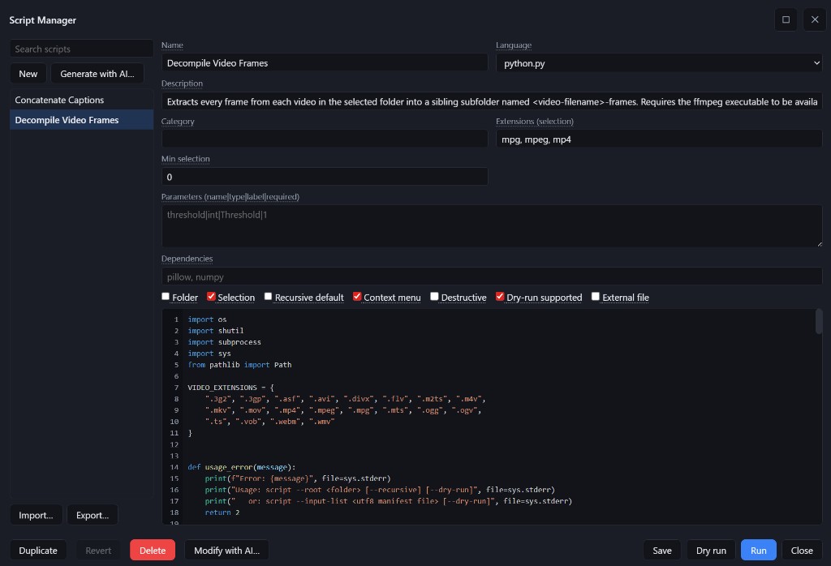Click 'def usage_error(message):' in the code

pos(242,467)
